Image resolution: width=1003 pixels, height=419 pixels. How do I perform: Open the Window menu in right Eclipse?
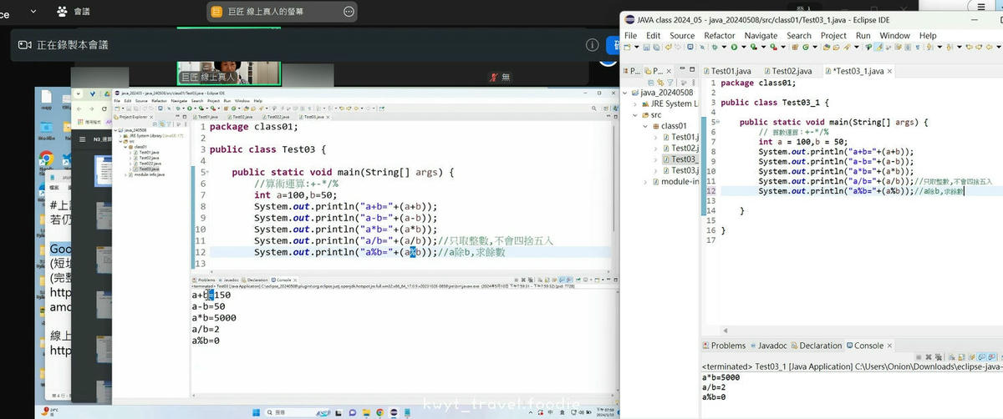(x=894, y=36)
